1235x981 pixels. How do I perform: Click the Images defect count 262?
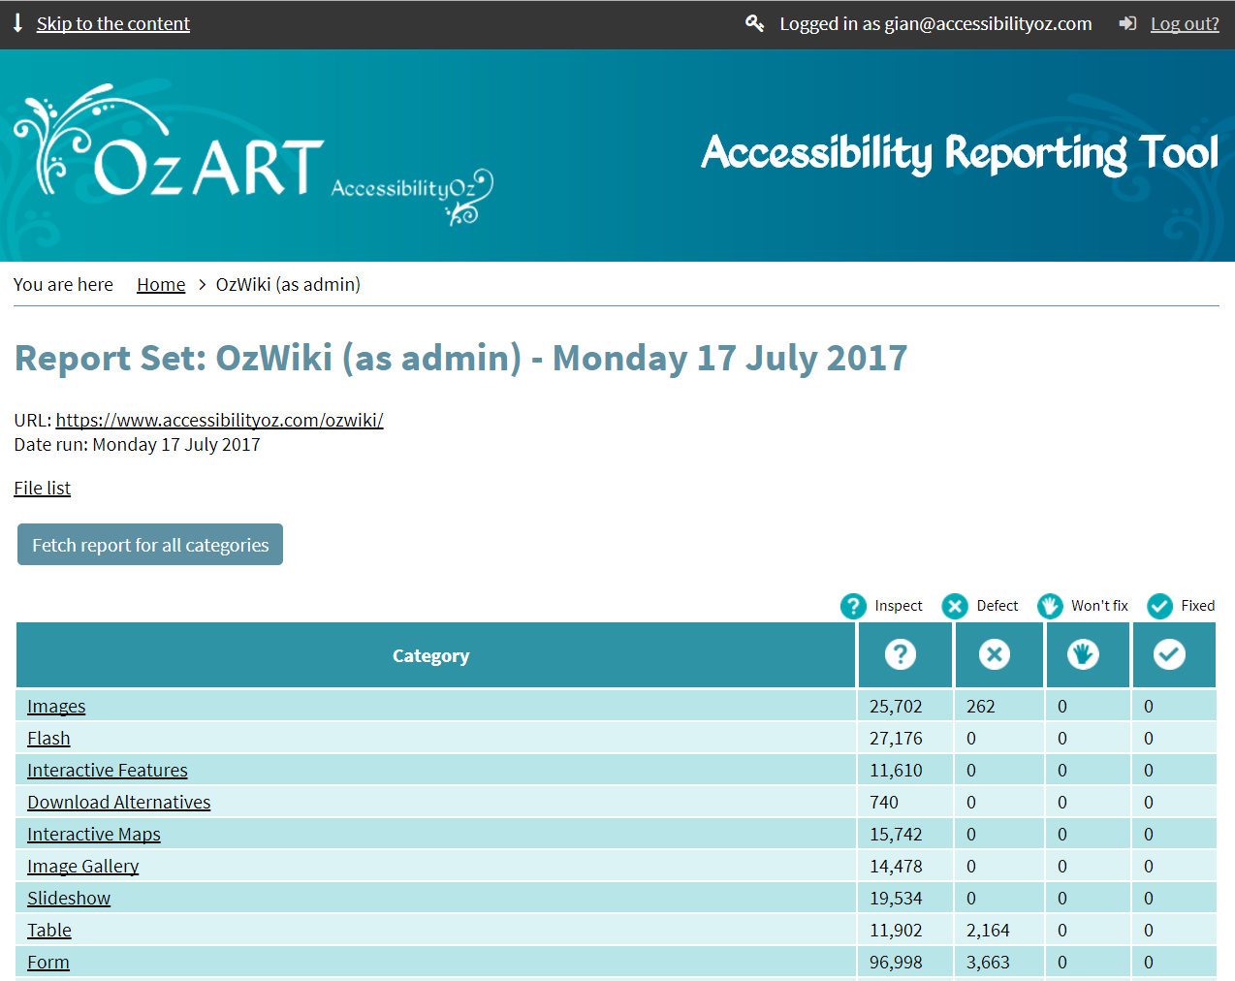[x=981, y=706]
